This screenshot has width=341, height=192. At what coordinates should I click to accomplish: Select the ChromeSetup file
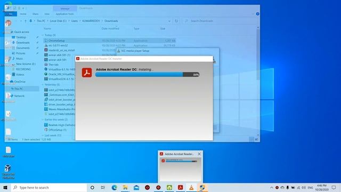[x=110, y=41]
